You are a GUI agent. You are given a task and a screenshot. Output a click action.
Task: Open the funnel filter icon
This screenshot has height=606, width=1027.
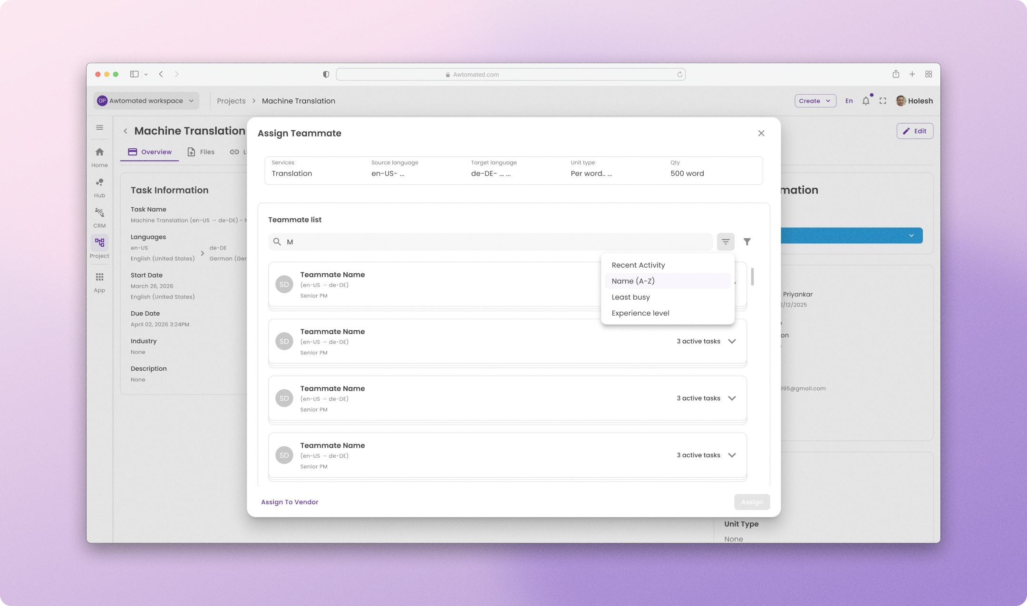(x=747, y=242)
